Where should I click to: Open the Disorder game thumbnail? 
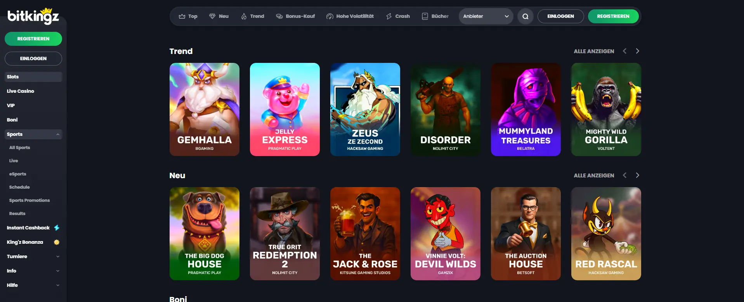click(446, 109)
